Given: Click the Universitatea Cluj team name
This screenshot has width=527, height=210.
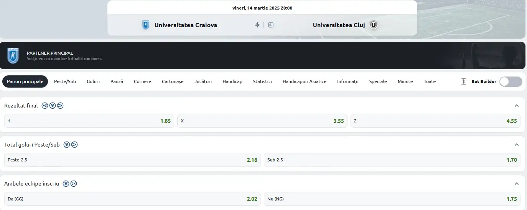Looking at the screenshot, I should click(339, 25).
